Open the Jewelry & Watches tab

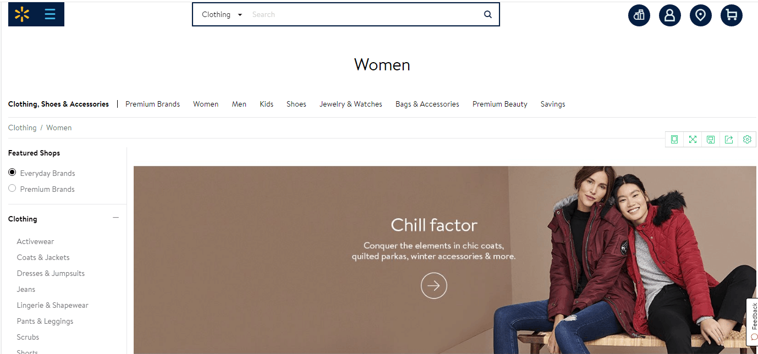click(x=351, y=104)
